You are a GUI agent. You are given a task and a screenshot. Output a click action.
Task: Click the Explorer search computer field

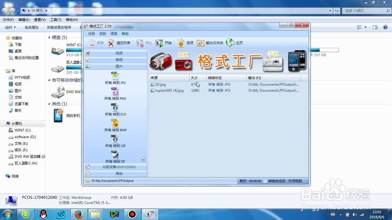coord(366,11)
